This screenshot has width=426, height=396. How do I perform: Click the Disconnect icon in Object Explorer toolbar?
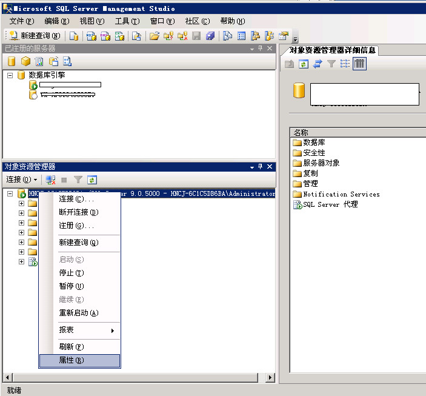point(50,180)
